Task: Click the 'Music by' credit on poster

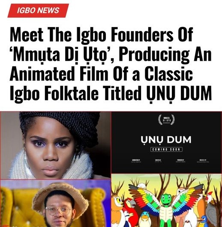Action: pos(203,161)
